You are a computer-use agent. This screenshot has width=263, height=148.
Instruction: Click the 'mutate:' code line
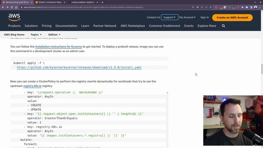coord(26,140)
